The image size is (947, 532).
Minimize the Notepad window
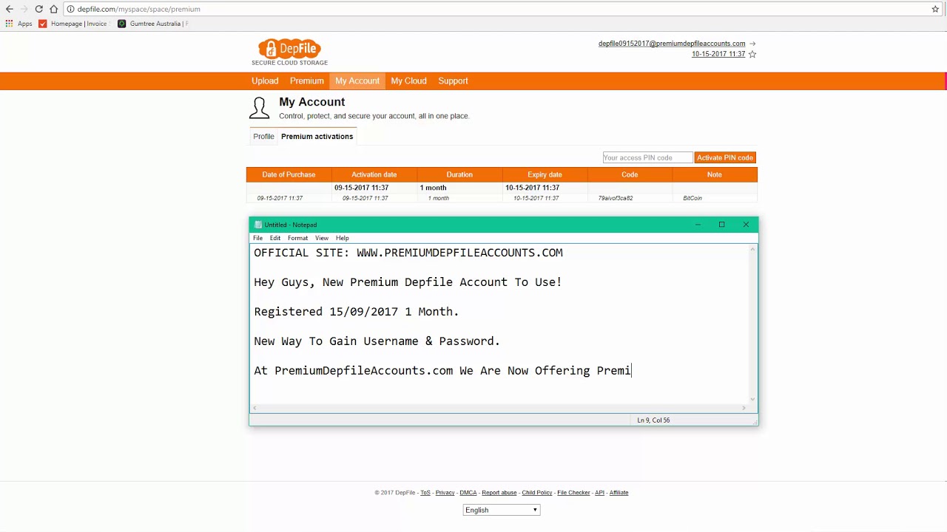point(698,225)
